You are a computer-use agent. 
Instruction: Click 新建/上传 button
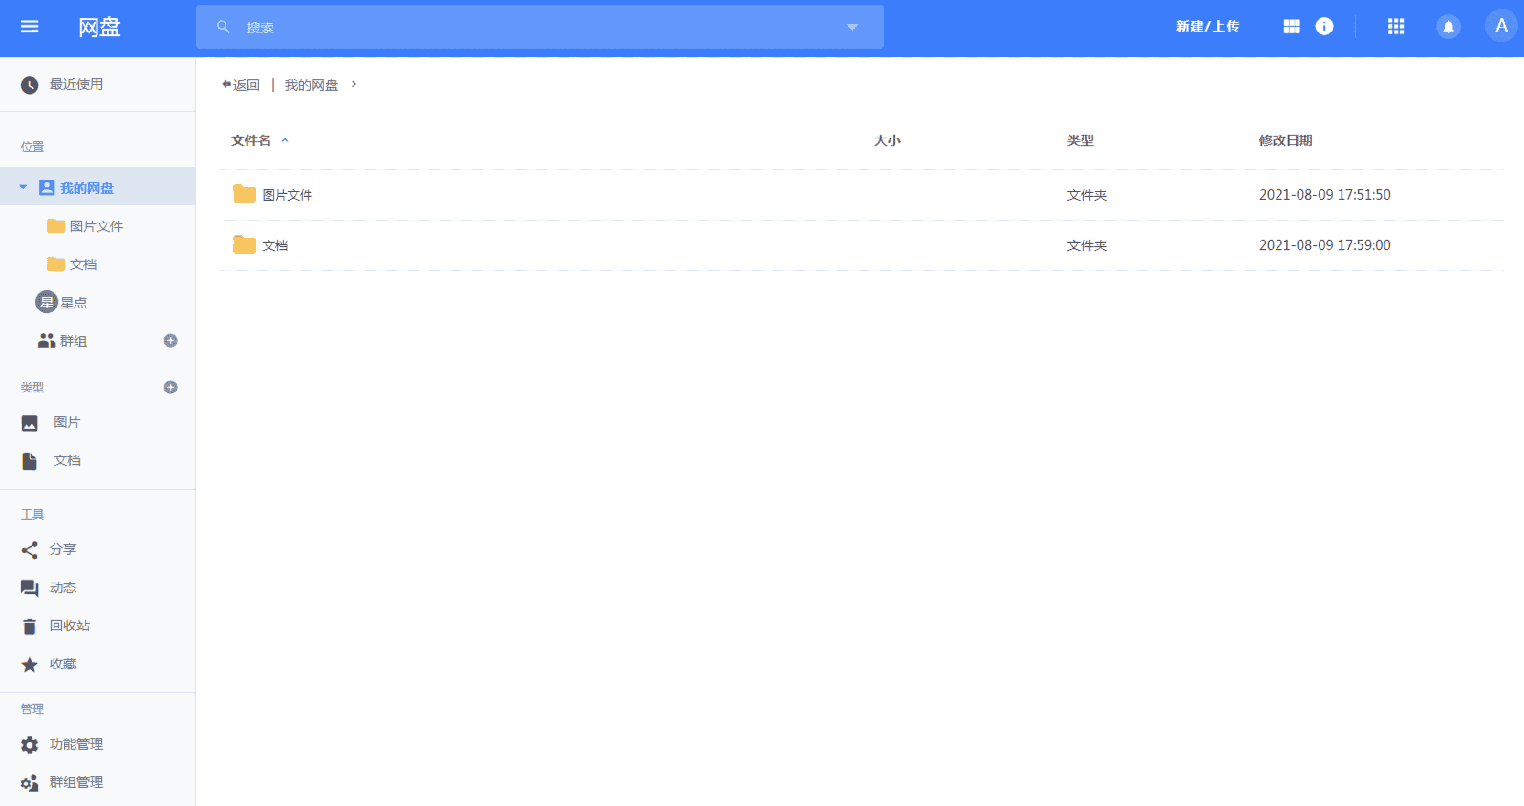[x=1207, y=27]
